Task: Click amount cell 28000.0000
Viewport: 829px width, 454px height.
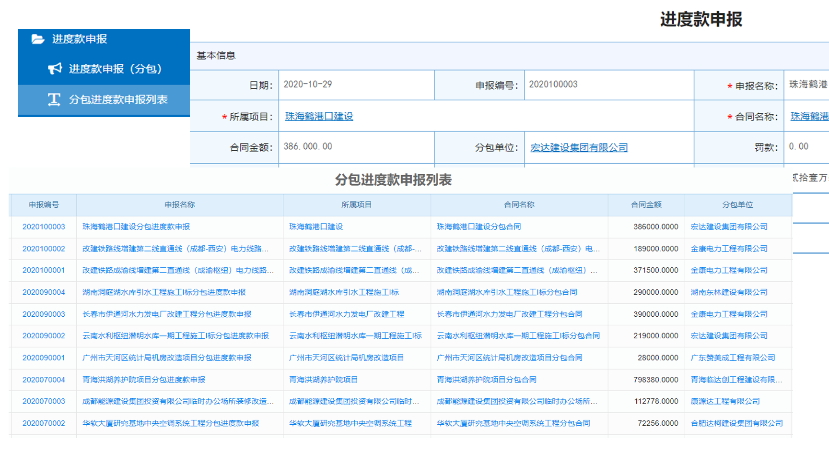Action: click(658, 358)
